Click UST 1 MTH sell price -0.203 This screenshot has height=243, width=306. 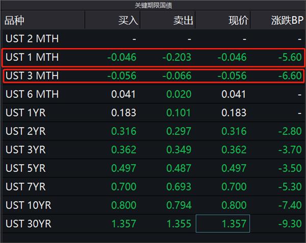177,57
